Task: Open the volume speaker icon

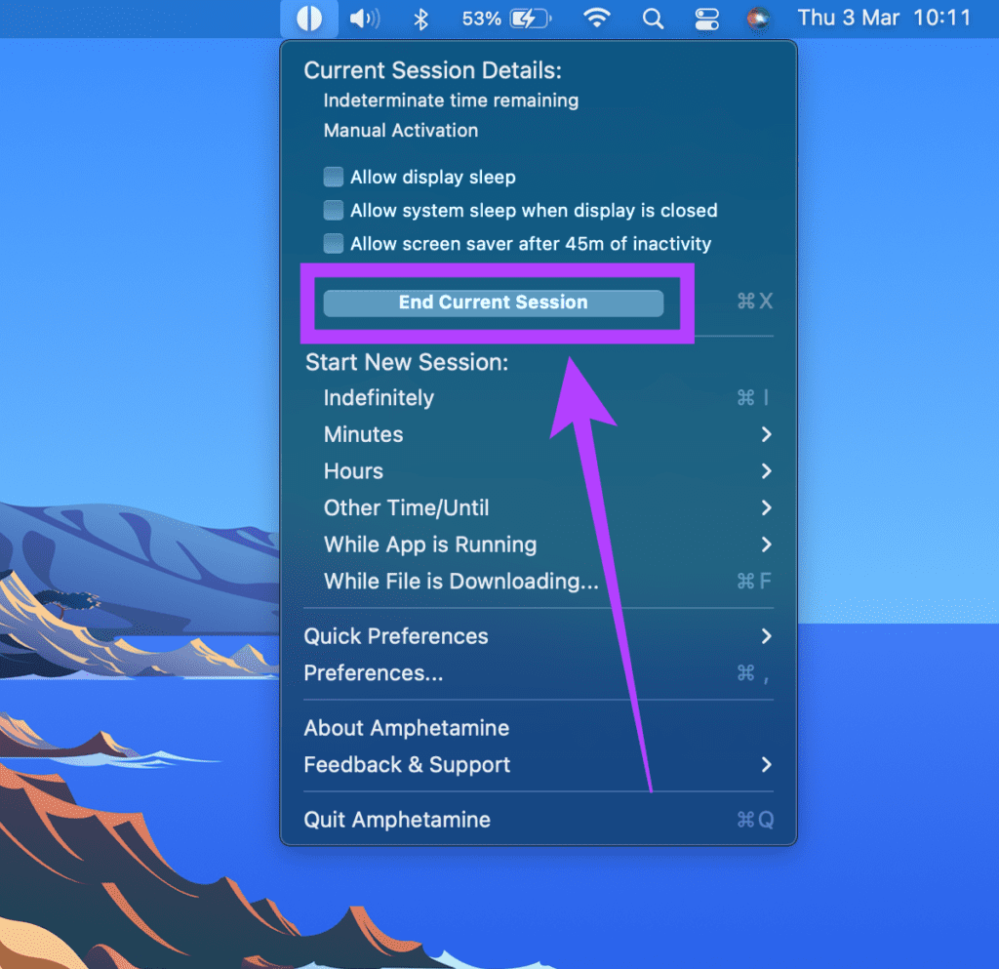Action: pos(364,19)
